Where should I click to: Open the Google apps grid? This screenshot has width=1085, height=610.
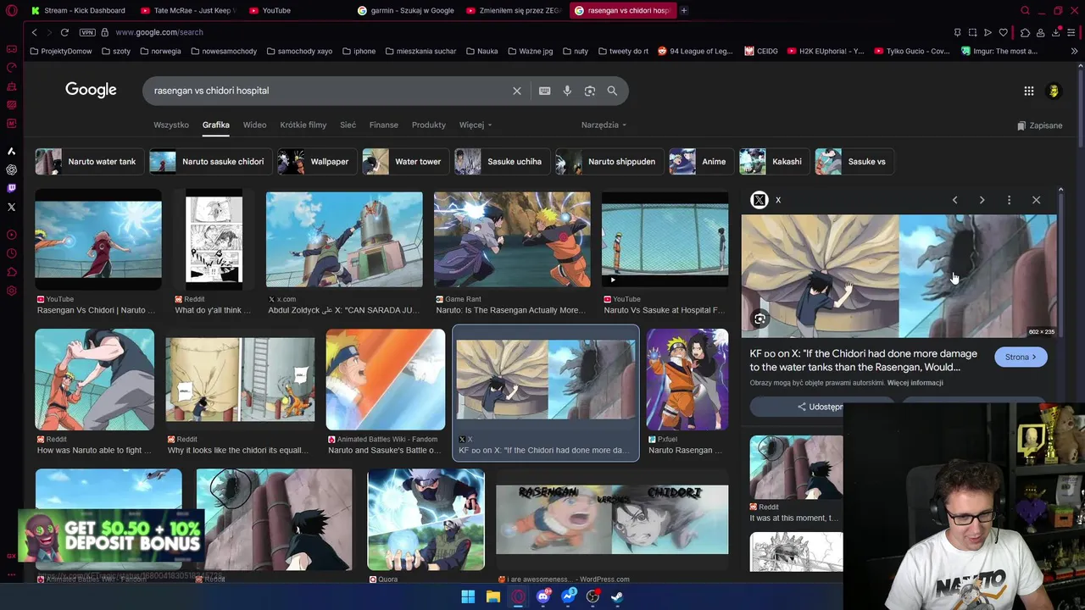pyautogui.click(x=1028, y=91)
